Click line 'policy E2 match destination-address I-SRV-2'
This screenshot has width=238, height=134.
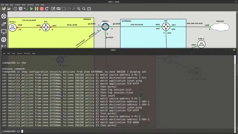click(x=76, y=102)
